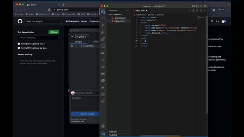Open the GitHub user avatar menu

click(x=224, y=21)
